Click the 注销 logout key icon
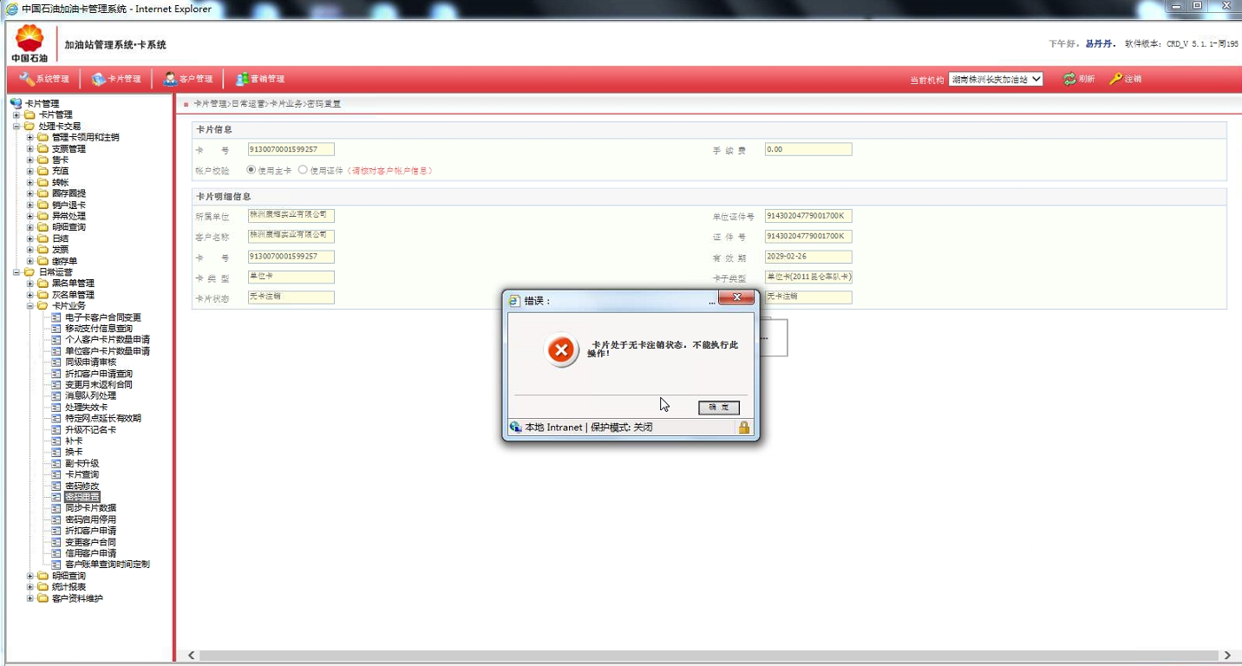This screenshot has height=666, width=1242. pos(1115,79)
